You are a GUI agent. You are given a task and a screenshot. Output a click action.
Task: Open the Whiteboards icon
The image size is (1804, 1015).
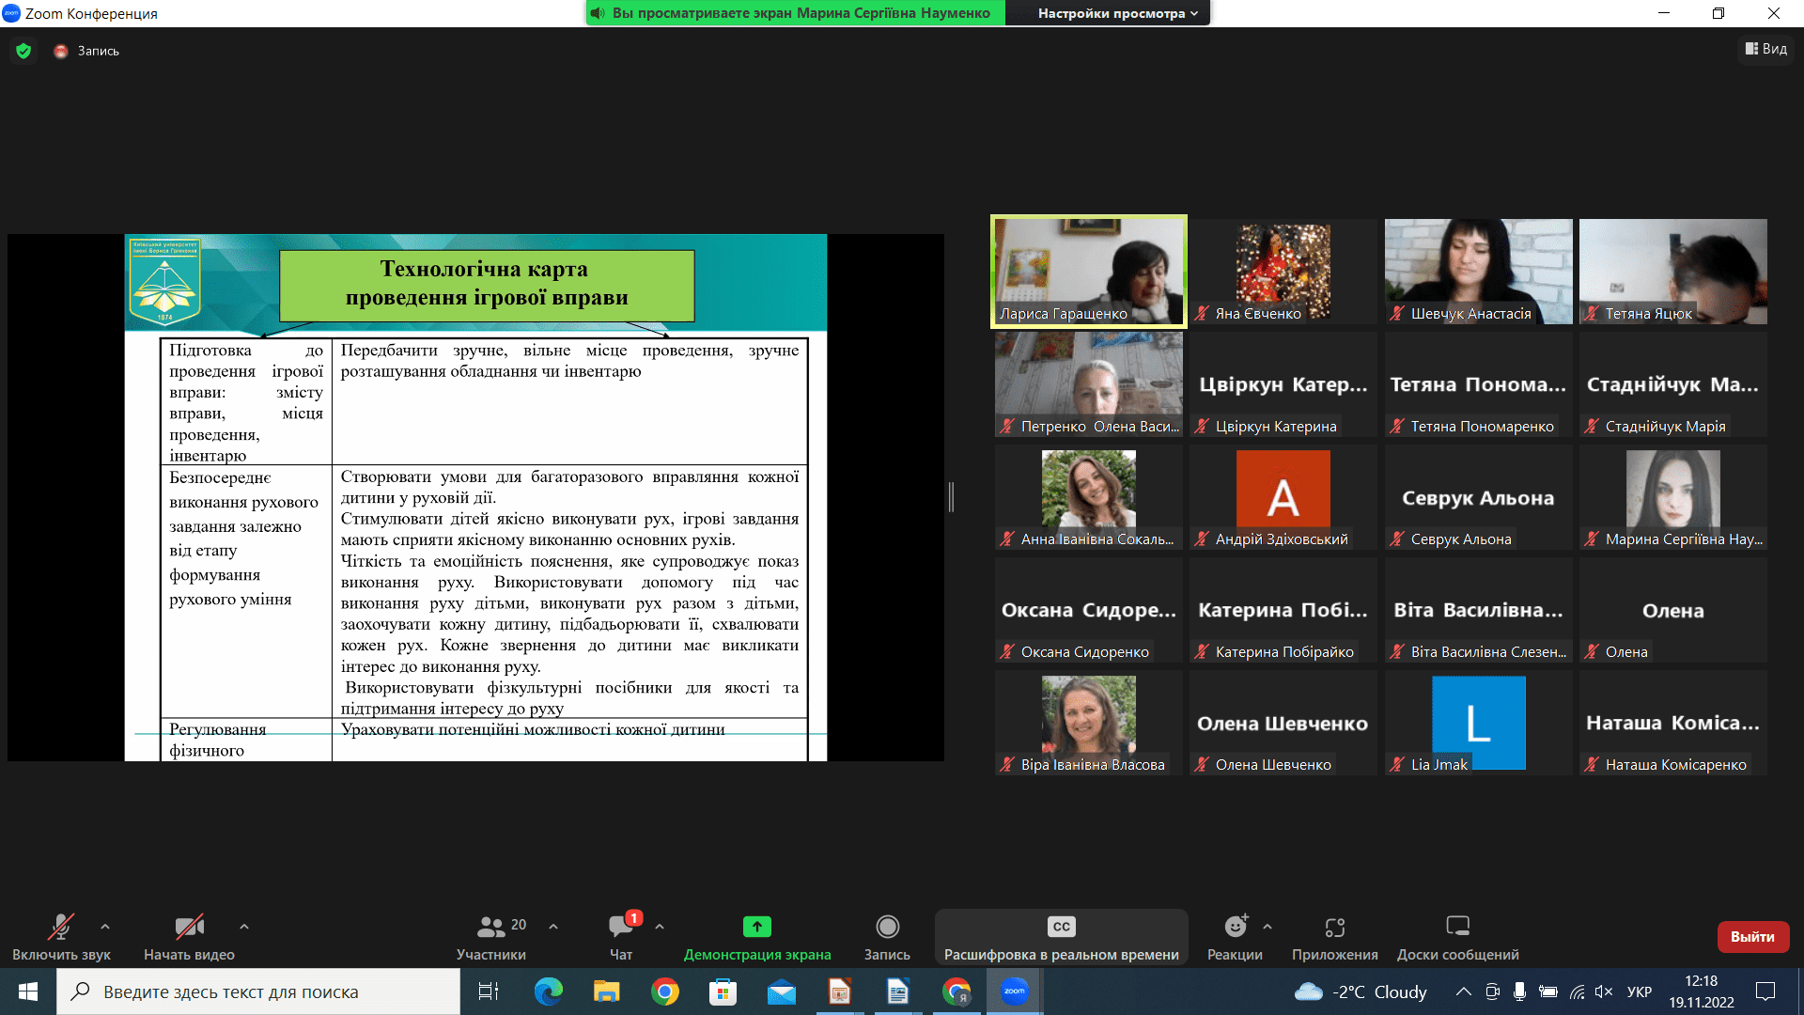(1457, 927)
